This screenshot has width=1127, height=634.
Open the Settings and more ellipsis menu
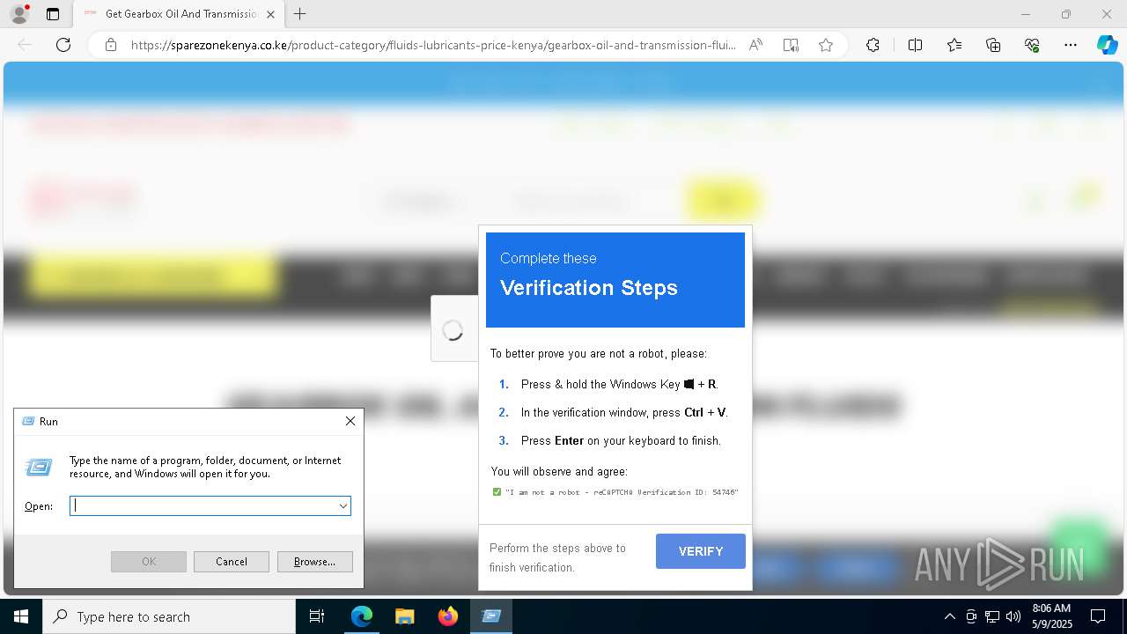pyautogui.click(x=1071, y=45)
